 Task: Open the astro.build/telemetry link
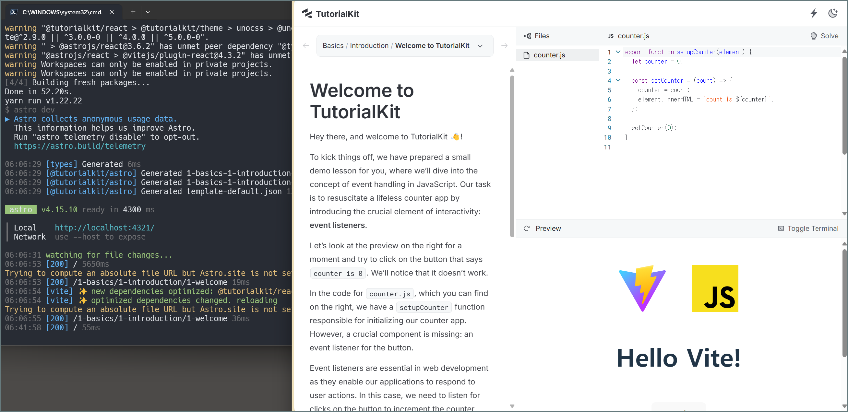click(x=79, y=146)
